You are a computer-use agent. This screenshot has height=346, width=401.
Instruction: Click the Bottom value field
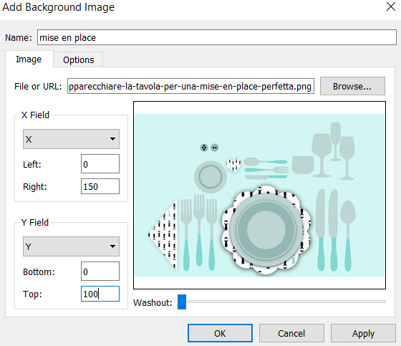[x=100, y=271]
